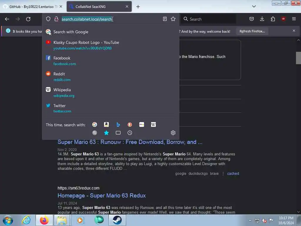
Task: Select the Wikipedia suggestion row
Action: click(x=111, y=92)
